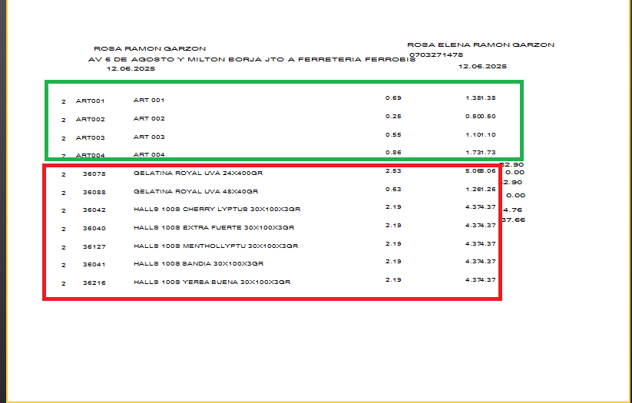Select the HALLS YERBA BUENA row
Viewport: 632px width, 403px height.
pos(211,282)
